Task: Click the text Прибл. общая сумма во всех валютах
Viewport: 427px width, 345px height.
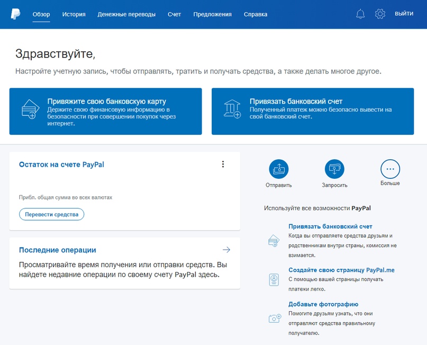Action: (66, 197)
